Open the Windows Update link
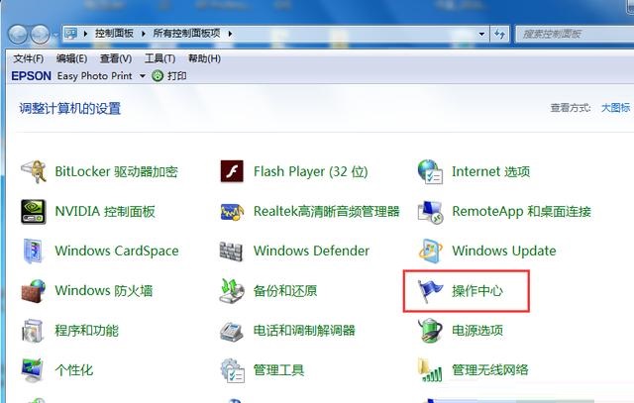Viewport: 634px width, 403px height. [504, 252]
